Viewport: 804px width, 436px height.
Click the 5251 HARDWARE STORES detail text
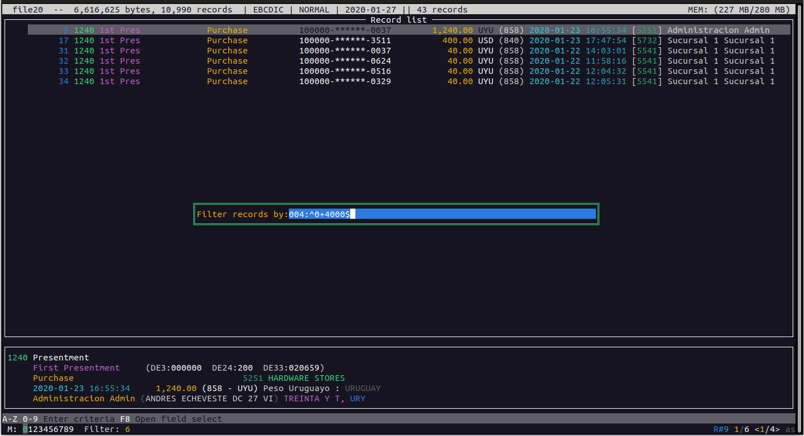(293, 378)
